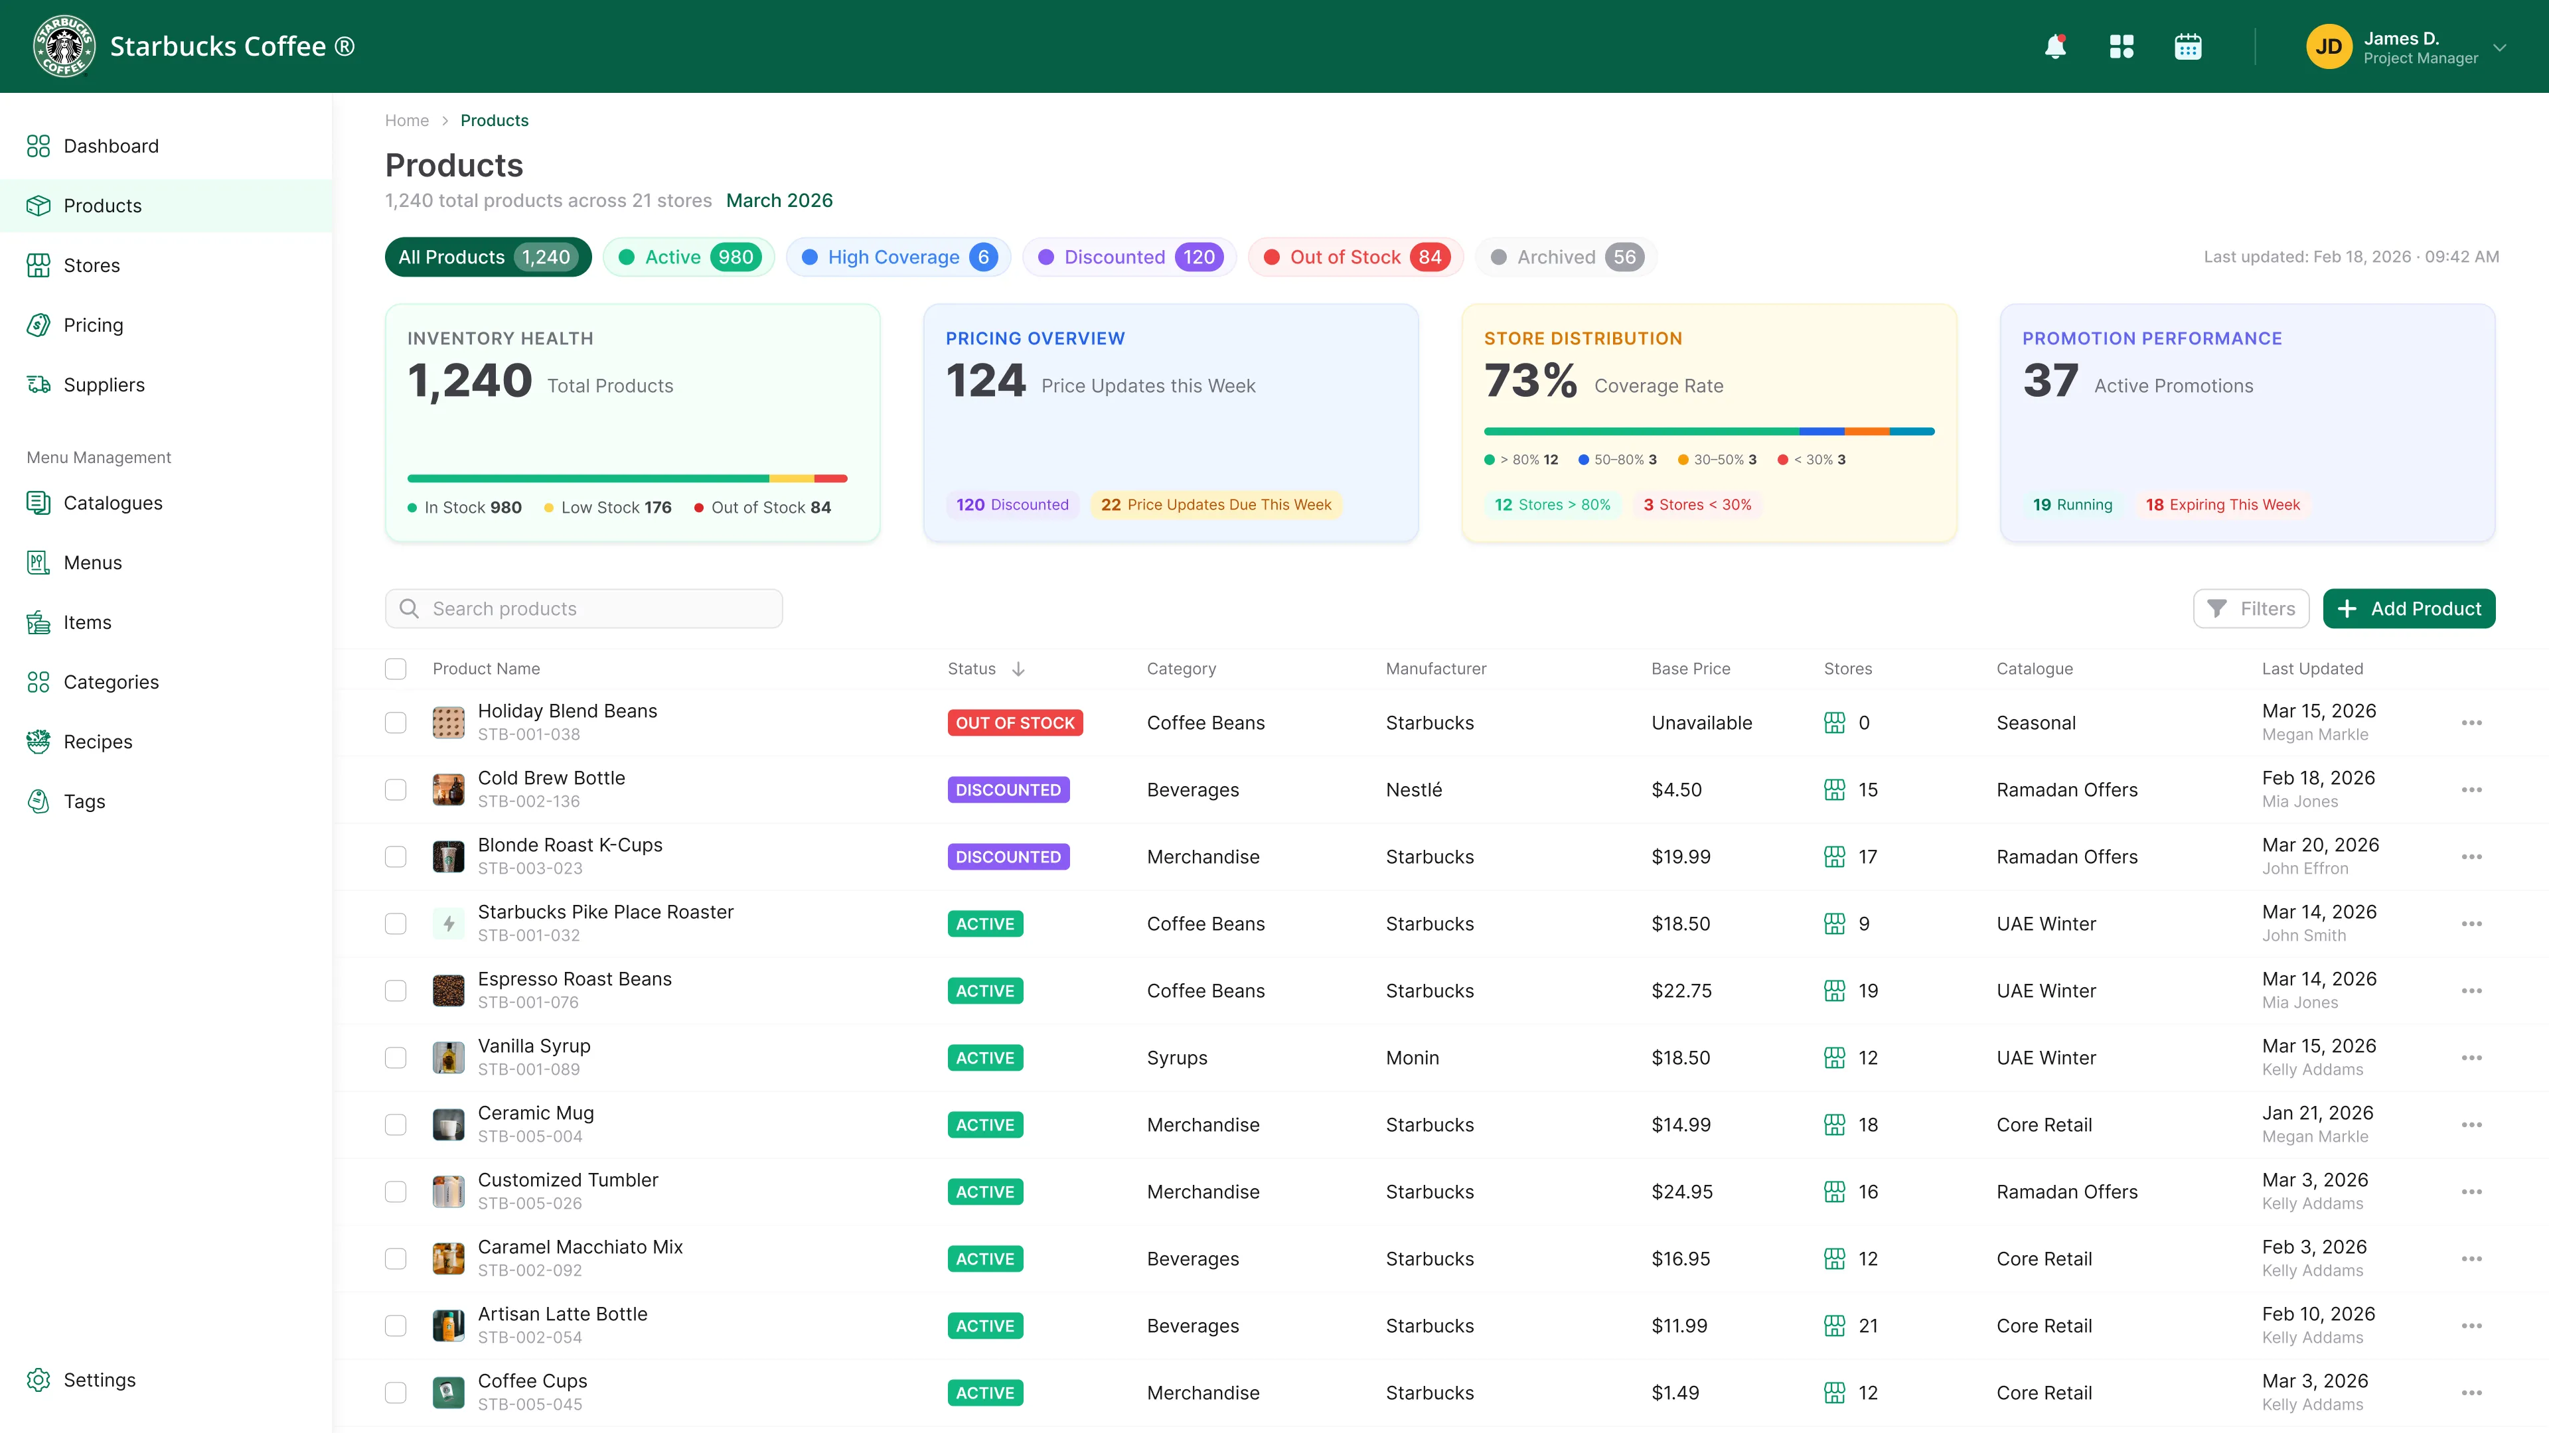Open the Filters panel
Screen dimensions: 2549x1433
(2251, 609)
